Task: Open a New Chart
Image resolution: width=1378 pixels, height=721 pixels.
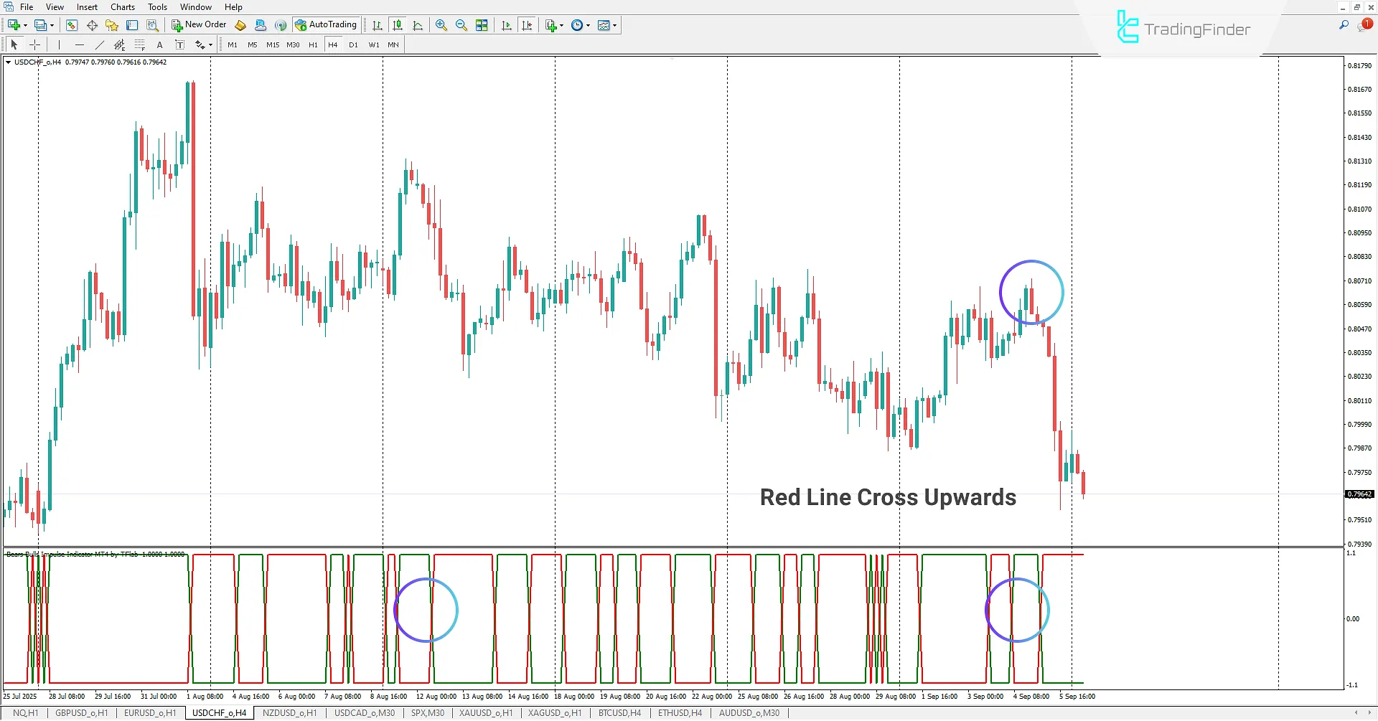Action: [13, 24]
